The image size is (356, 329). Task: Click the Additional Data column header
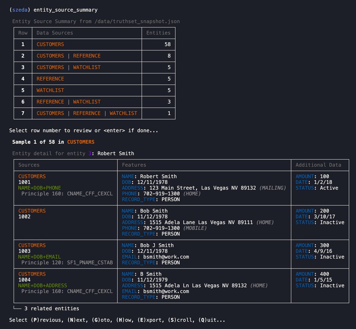click(x=319, y=165)
